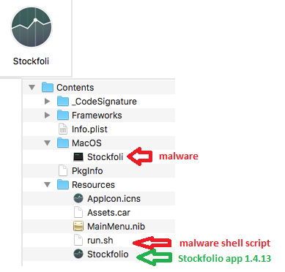The image size is (285, 272).
Task: Select the Stockfoli terminal executable icon
Action: [78, 157]
